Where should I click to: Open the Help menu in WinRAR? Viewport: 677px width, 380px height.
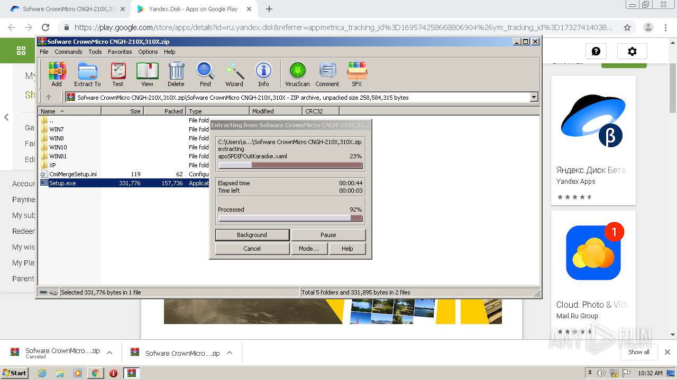tap(169, 52)
